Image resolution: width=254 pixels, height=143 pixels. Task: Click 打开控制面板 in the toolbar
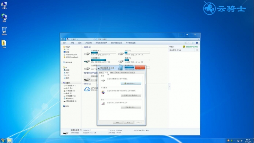(x=130, y=43)
